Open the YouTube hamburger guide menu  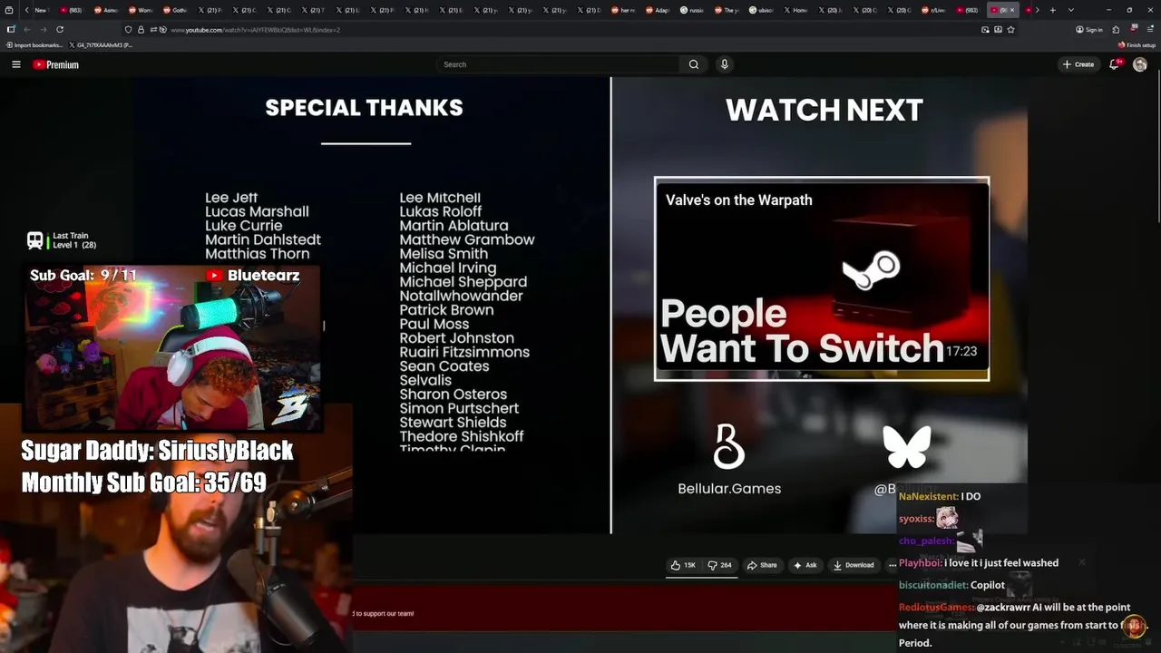click(15, 64)
